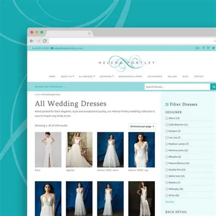Tick the Madison James checkbox
This screenshot has width=216, height=216.
tap(167, 144)
